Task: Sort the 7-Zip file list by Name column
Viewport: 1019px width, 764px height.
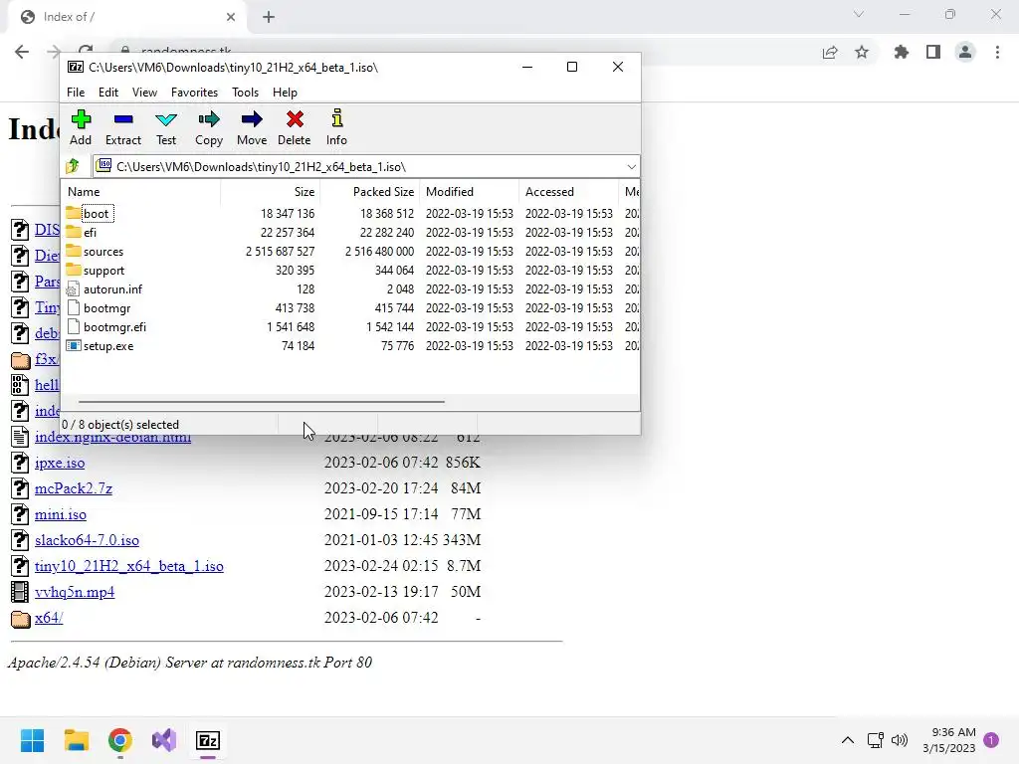Action: (141, 192)
